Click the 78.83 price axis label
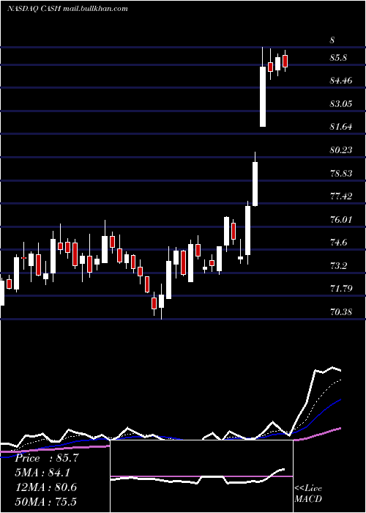Viewport: 366px width, 513px height. (341, 174)
